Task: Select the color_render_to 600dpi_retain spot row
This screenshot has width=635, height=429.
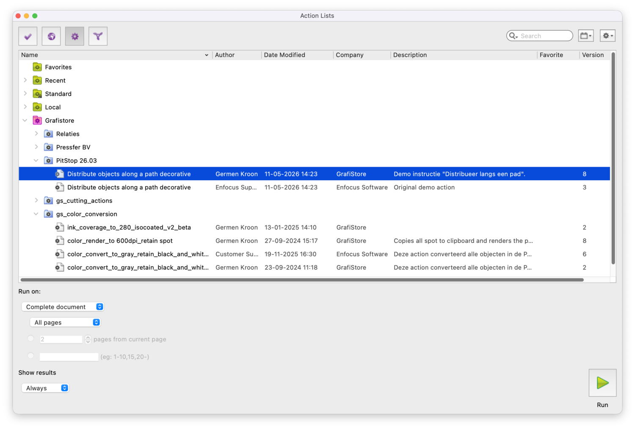Action: click(314, 241)
